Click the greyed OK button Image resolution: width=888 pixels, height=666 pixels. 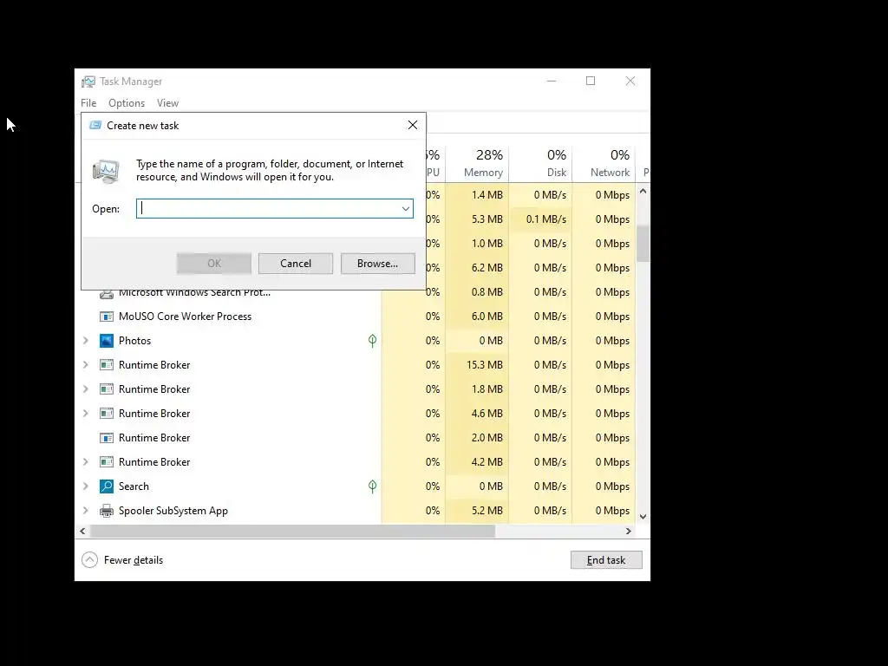[x=214, y=264]
